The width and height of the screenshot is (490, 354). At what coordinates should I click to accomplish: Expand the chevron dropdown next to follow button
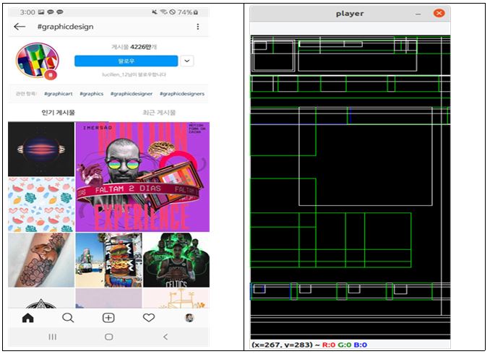click(187, 61)
